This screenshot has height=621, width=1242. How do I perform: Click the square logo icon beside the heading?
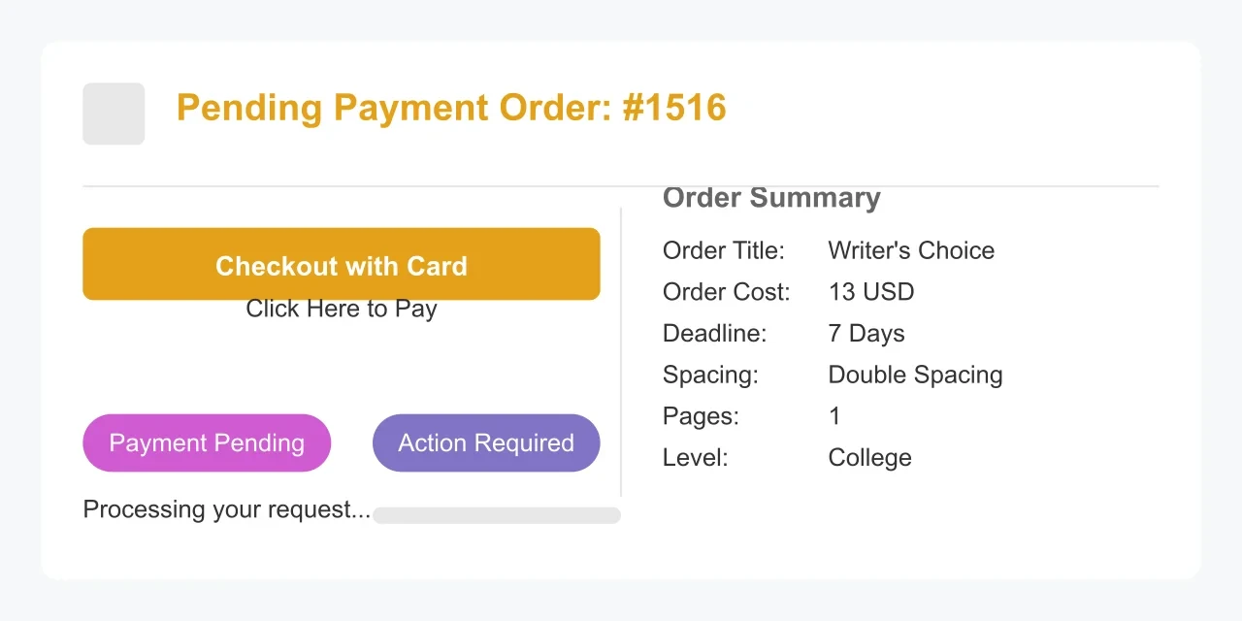tap(113, 113)
